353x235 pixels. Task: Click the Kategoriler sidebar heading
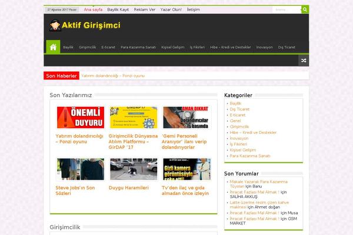[238, 95]
